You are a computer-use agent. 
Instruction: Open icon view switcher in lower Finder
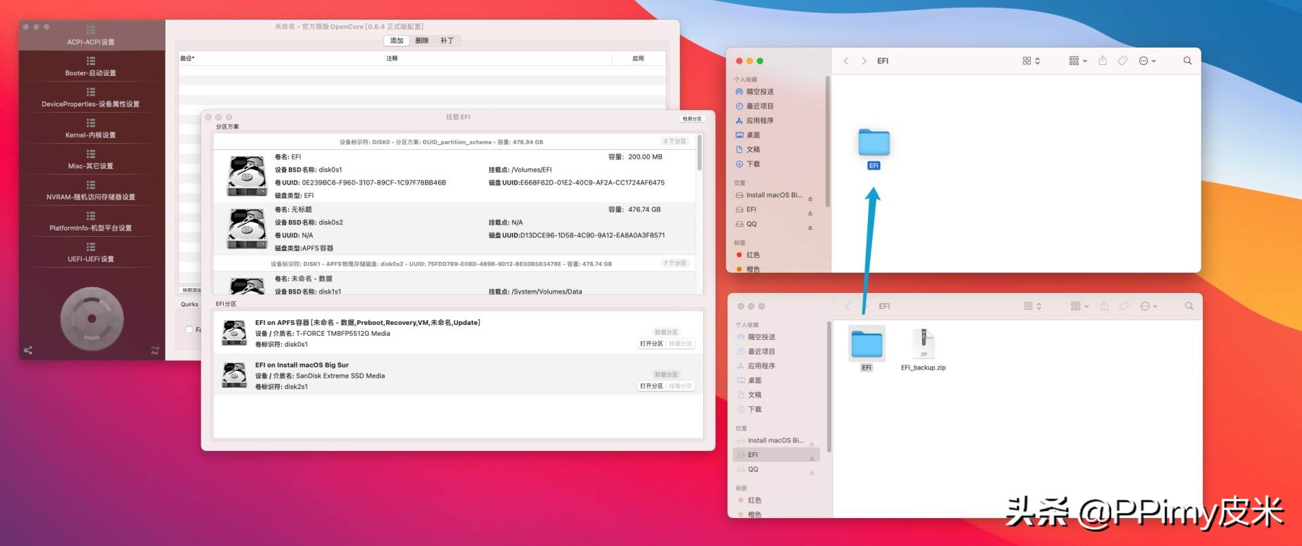click(x=1033, y=307)
